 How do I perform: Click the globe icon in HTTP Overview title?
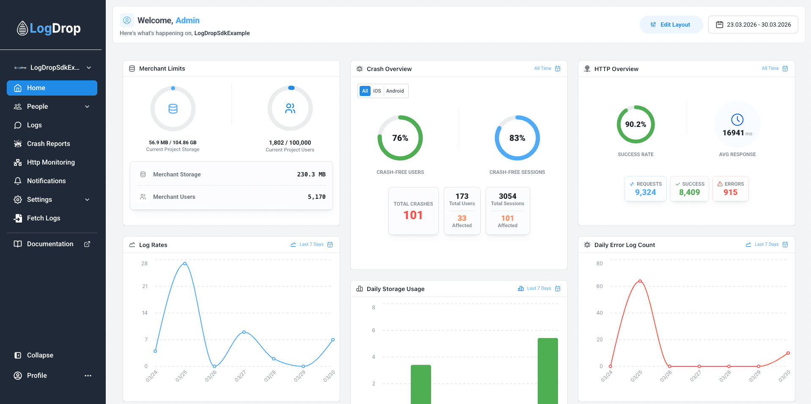coord(587,69)
